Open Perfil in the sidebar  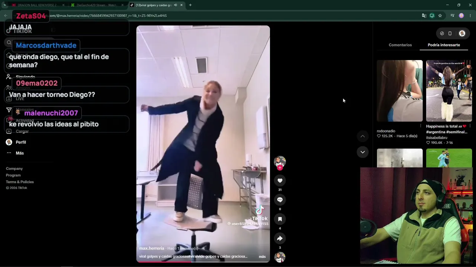click(16, 142)
